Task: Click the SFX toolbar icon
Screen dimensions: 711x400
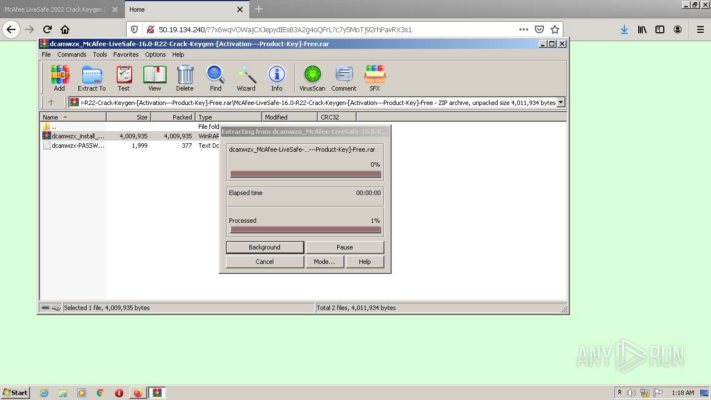Action: point(375,78)
